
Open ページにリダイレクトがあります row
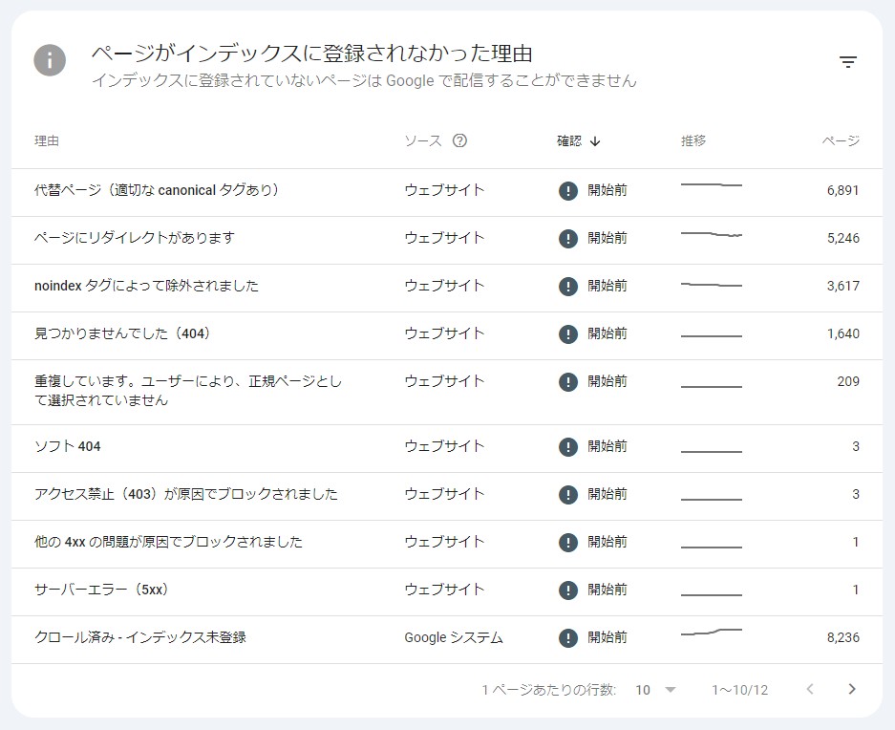tap(447, 240)
